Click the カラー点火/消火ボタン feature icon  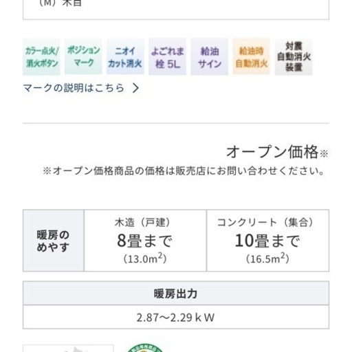[41, 57]
